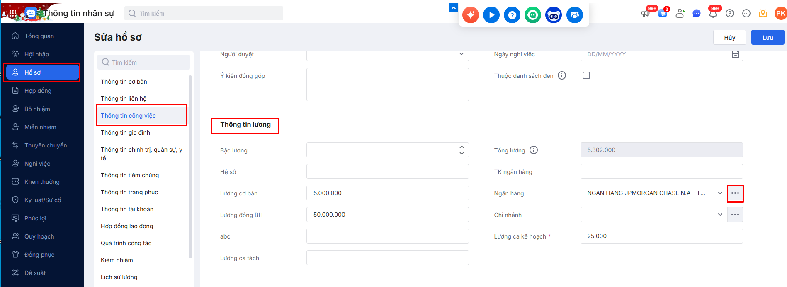The width and height of the screenshot is (787, 287).
Task: Open the blue chat messages icon
Action: click(697, 13)
